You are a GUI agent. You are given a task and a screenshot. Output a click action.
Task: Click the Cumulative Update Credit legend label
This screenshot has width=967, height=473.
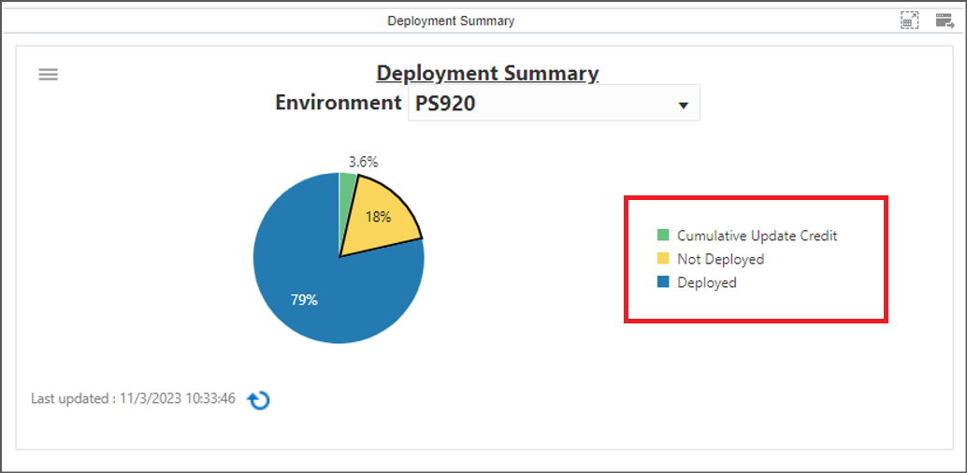[758, 236]
